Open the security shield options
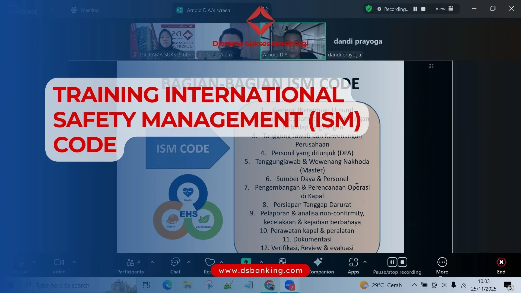 tap(282, 261)
